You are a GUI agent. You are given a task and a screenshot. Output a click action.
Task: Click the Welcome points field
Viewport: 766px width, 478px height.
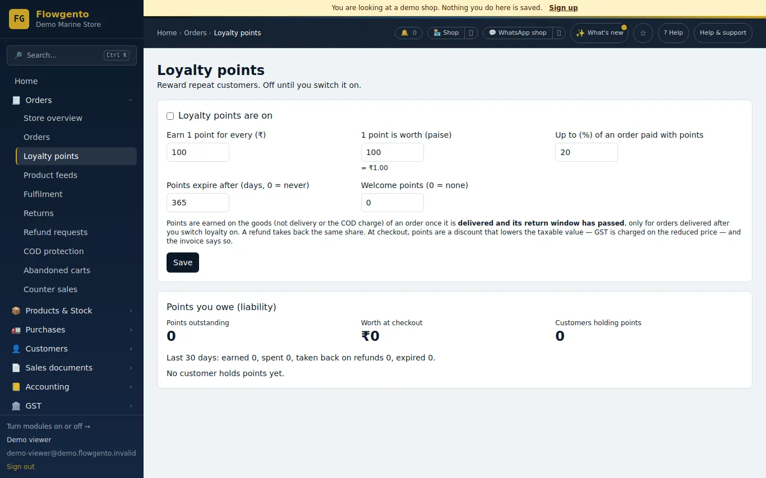(393, 203)
